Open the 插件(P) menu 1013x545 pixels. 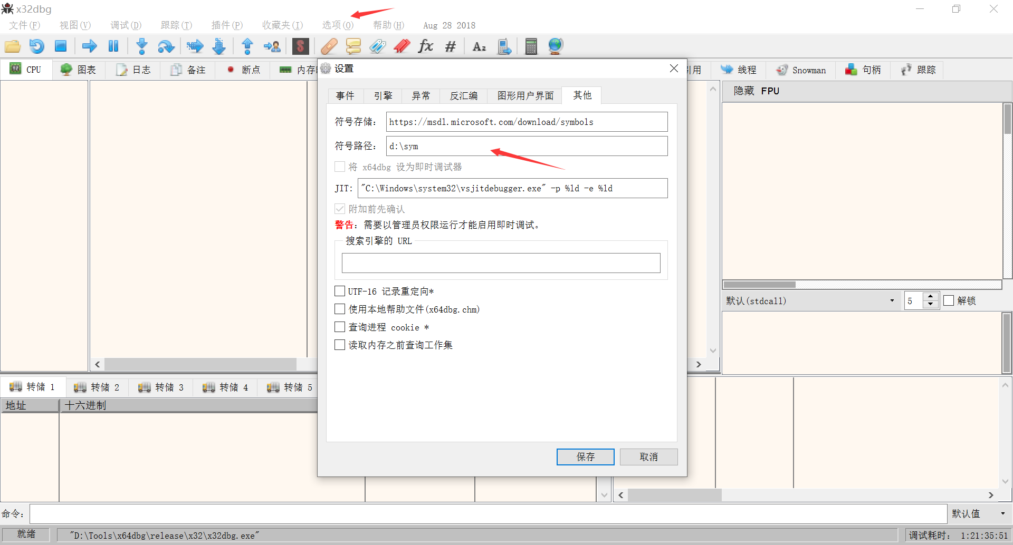pos(227,25)
